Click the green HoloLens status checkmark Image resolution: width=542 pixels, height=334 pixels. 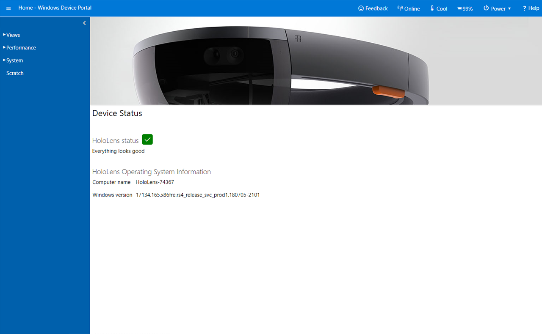147,140
